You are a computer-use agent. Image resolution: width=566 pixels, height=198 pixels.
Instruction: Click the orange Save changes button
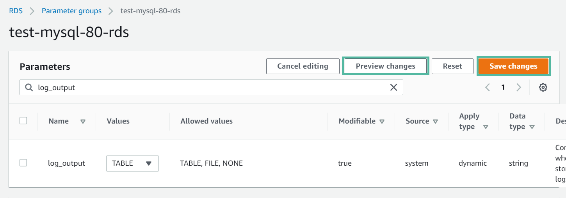pos(513,66)
